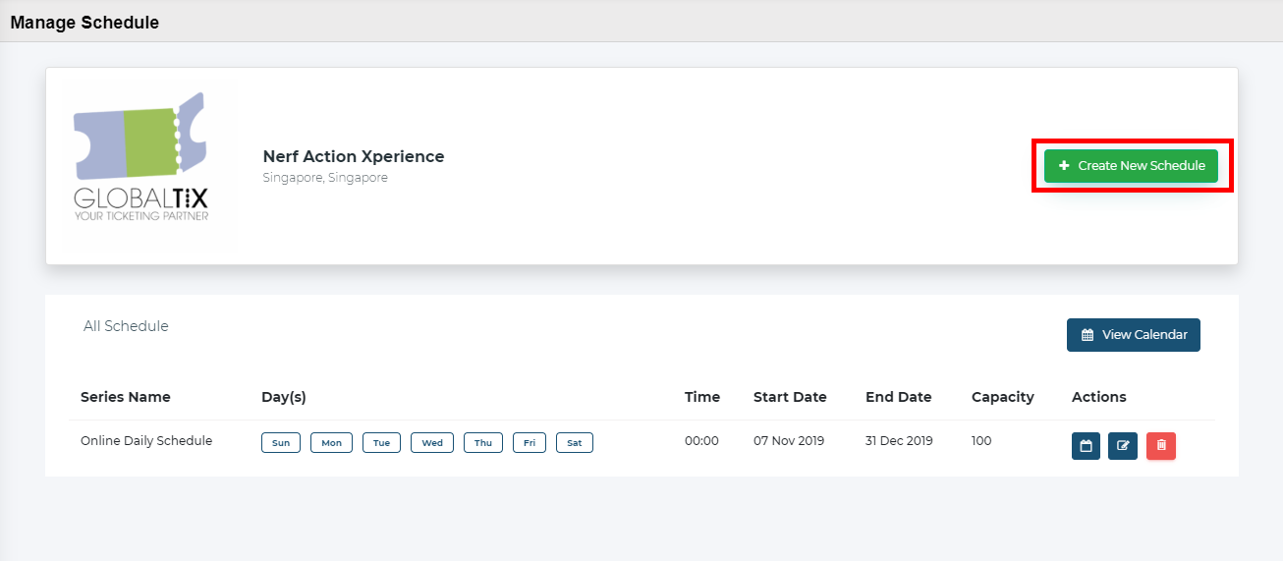Select the Mon day badge
The image size is (1283, 561).
tap(331, 443)
